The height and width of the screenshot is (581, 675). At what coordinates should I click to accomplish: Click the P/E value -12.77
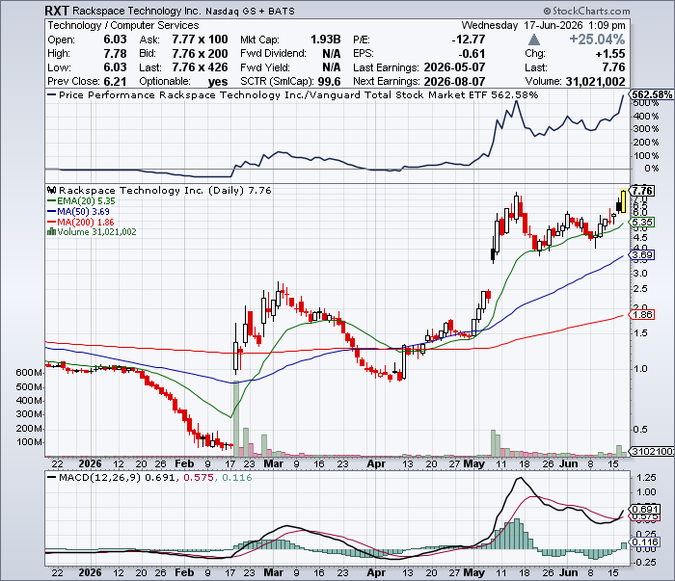pos(469,40)
